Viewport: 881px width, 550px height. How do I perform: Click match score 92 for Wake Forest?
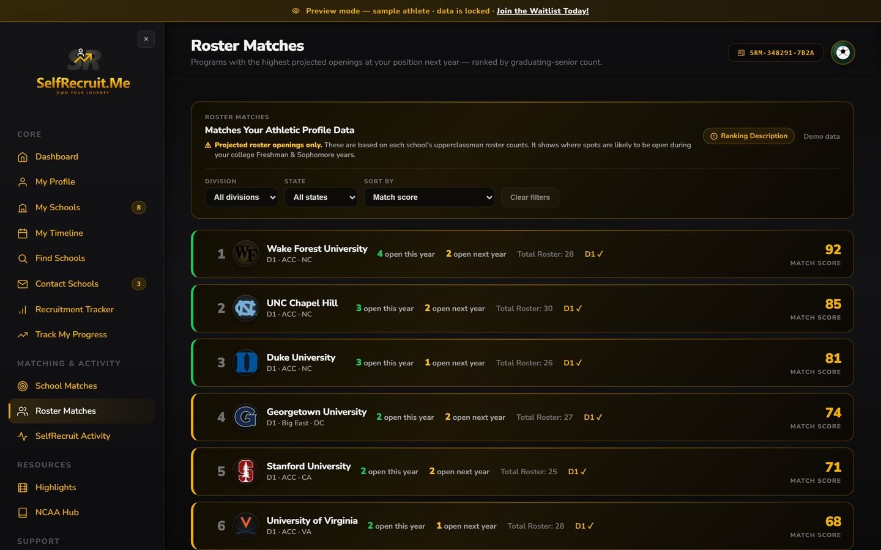(833, 249)
